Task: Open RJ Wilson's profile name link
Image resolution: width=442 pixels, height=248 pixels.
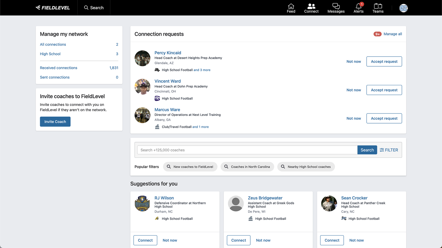Action: [164, 198]
